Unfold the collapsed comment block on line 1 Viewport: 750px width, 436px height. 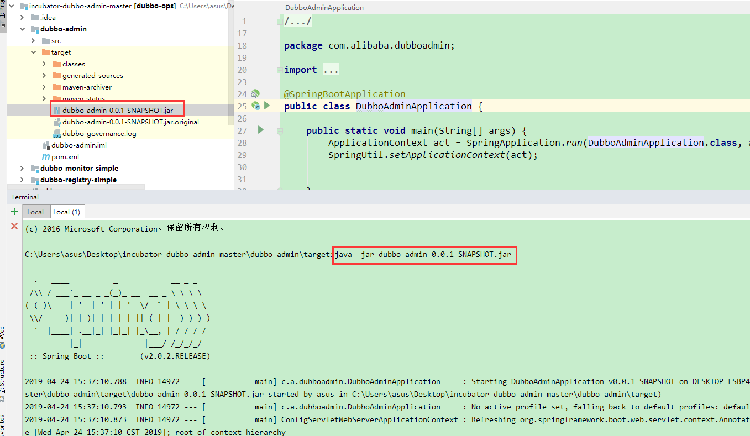280,22
